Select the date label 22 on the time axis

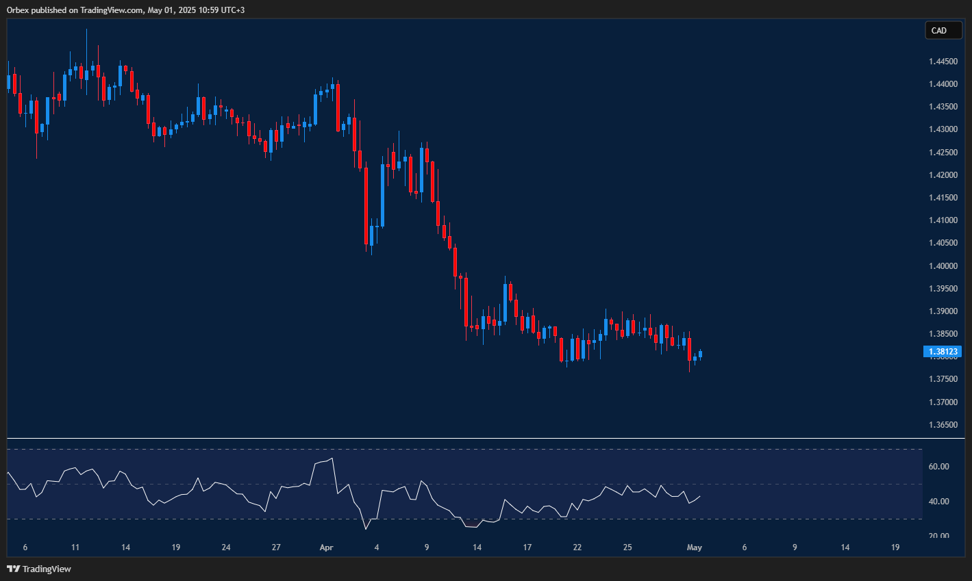coord(577,547)
